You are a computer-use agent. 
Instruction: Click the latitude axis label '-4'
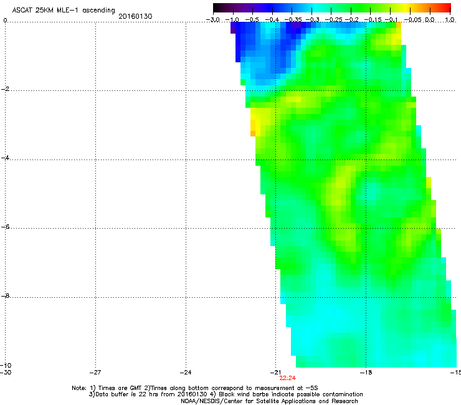pos(5,158)
